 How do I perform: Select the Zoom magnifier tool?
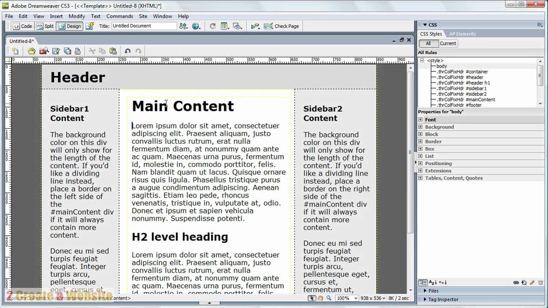tap(328, 298)
